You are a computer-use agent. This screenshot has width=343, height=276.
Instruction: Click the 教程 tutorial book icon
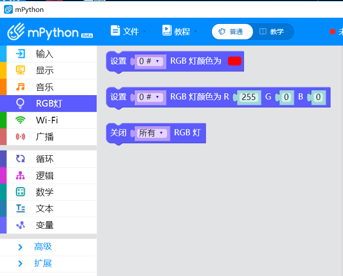coord(167,31)
